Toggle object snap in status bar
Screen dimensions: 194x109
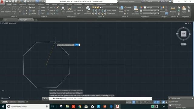pos(158,102)
